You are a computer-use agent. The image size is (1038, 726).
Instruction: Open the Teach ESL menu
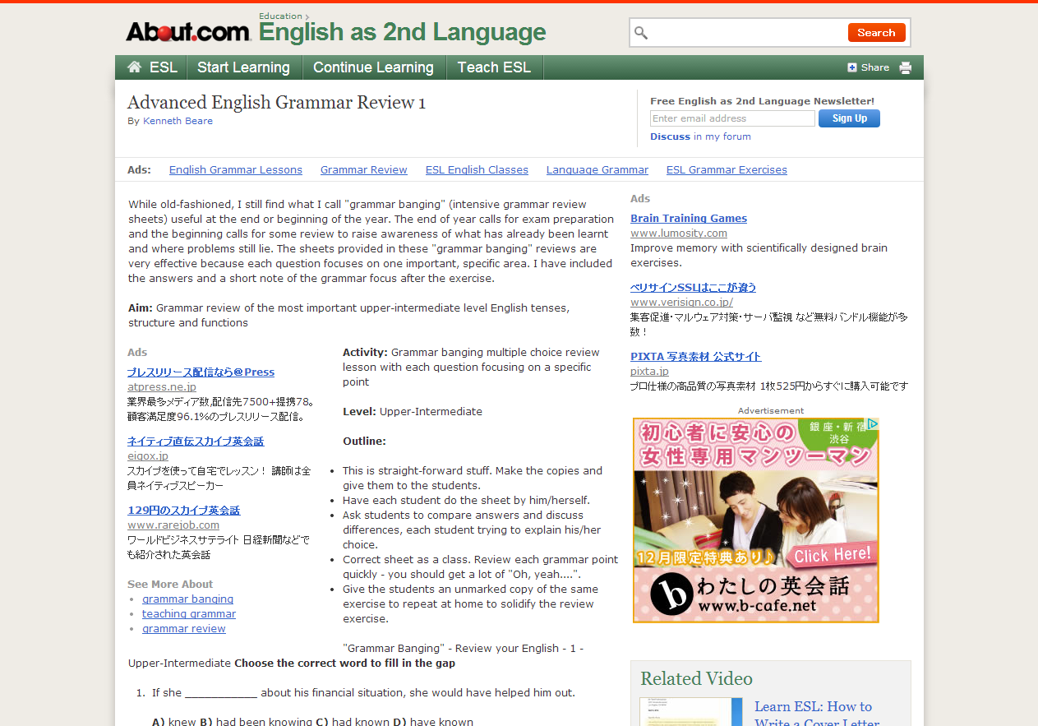tap(494, 67)
